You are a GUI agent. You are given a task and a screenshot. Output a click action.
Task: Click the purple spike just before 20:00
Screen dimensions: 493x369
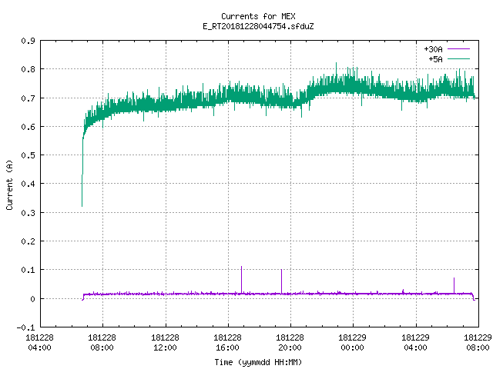(x=281, y=281)
